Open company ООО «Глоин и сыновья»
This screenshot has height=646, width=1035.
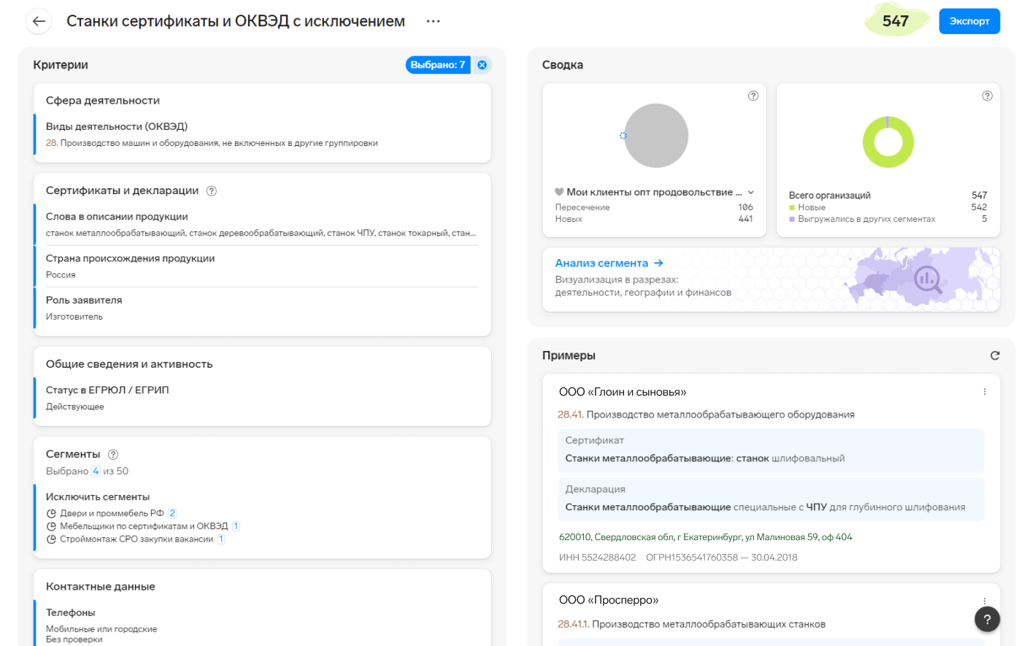pos(623,392)
